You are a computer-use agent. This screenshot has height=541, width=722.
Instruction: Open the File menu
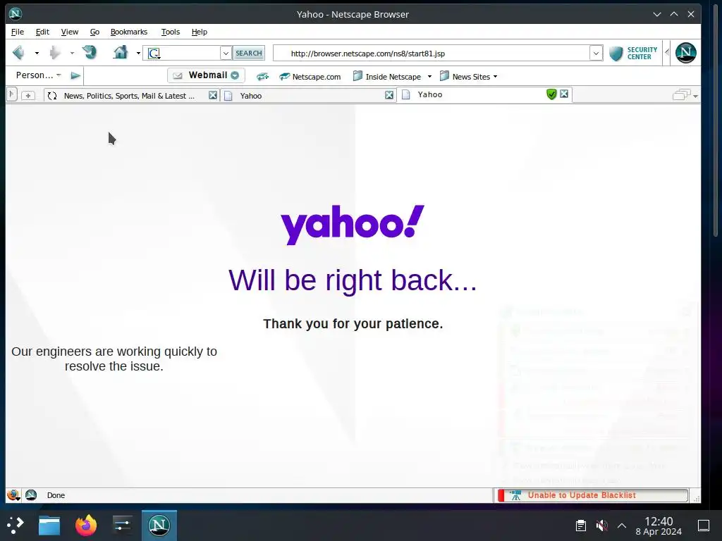(x=18, y=32)
